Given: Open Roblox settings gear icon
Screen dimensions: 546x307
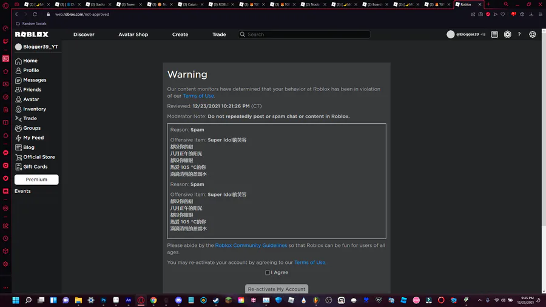Looking at the screenshot, I should click(x=533, y=35).
